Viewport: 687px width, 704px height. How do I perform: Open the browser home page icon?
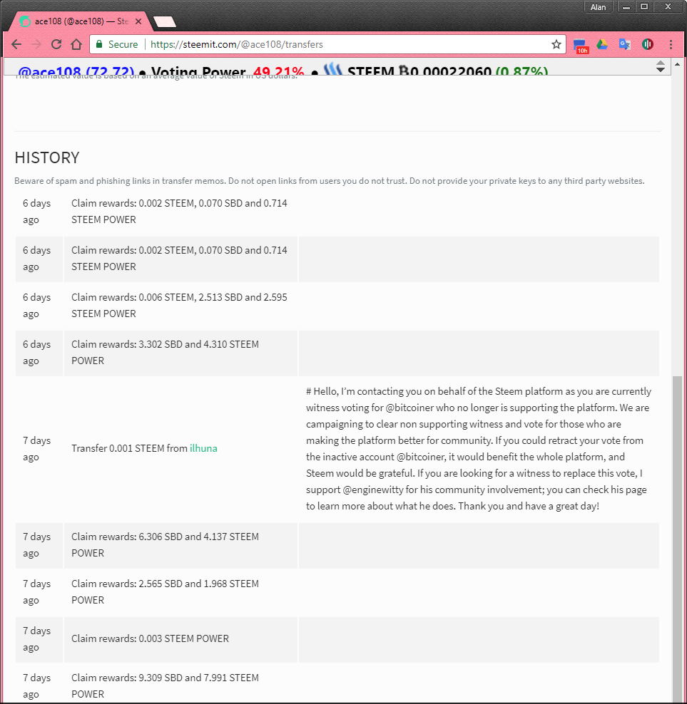click(x=76, y=44)
